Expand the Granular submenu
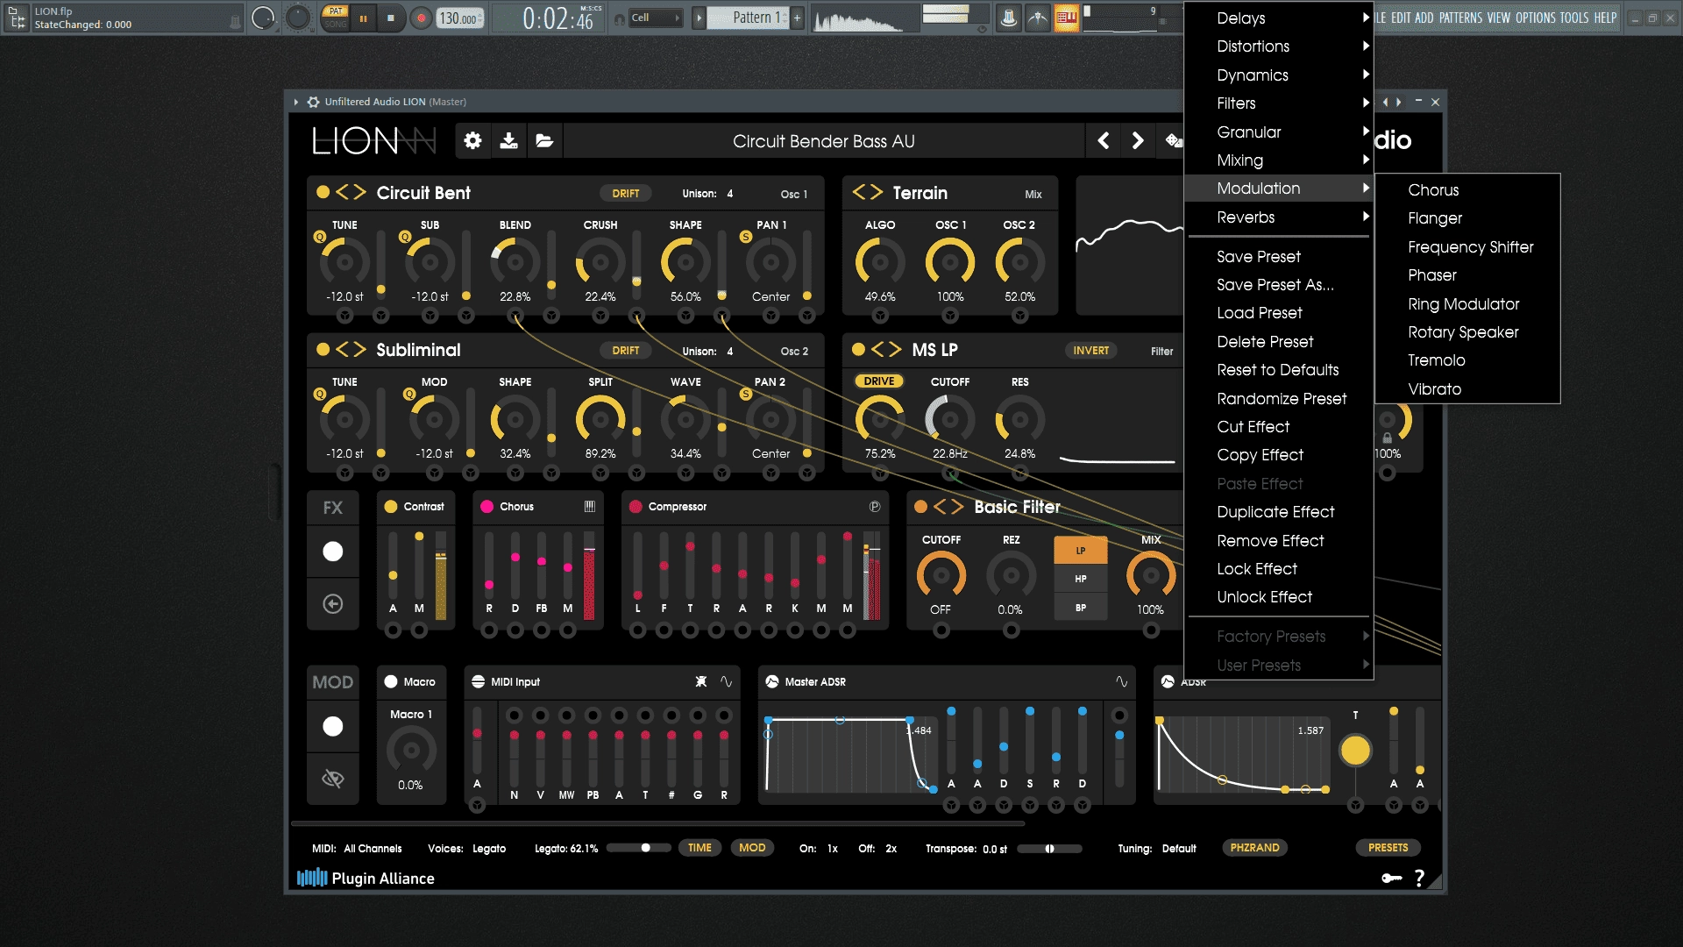Image resolution: width=1683 pixels, height=947 pixels. click(1279, 132)
